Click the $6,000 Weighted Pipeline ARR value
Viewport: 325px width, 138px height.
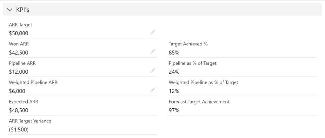pyautogui.click(x=17, y=91)
